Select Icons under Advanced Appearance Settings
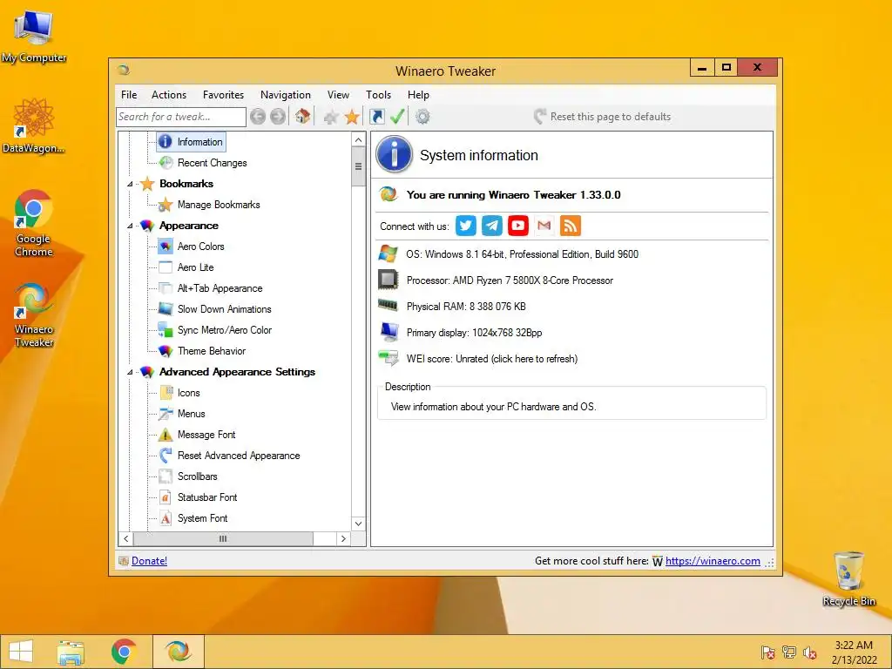The image size is (892, 669). 188,393
